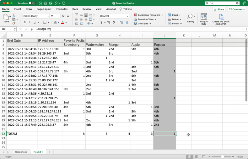Viewport: 248px width, 159px height.
Task: Click the Decrease Decimal icon
Action: pos(127,22)
